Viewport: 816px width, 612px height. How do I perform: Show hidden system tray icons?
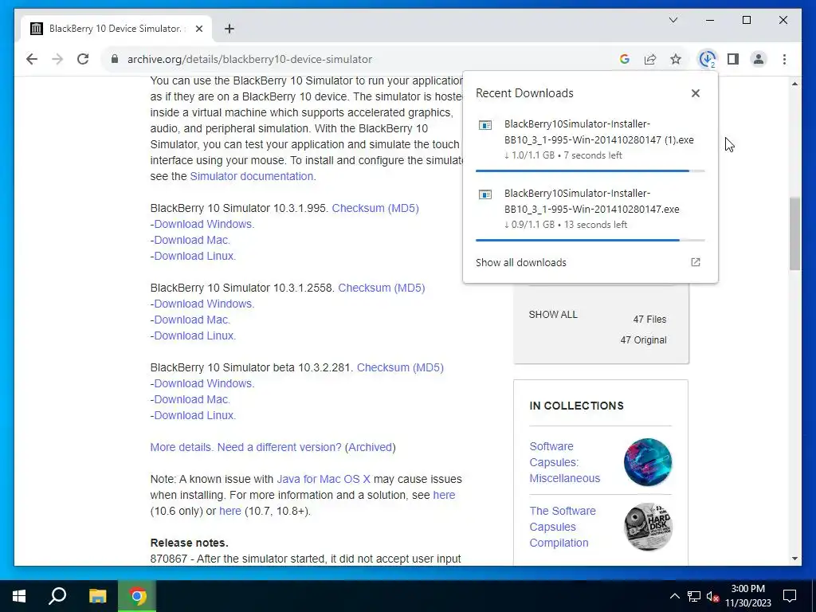tap(674, 596)
